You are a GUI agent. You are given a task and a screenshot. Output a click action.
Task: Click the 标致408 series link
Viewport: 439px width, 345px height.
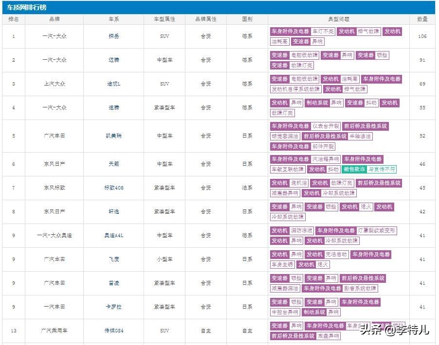click(114, 188)
